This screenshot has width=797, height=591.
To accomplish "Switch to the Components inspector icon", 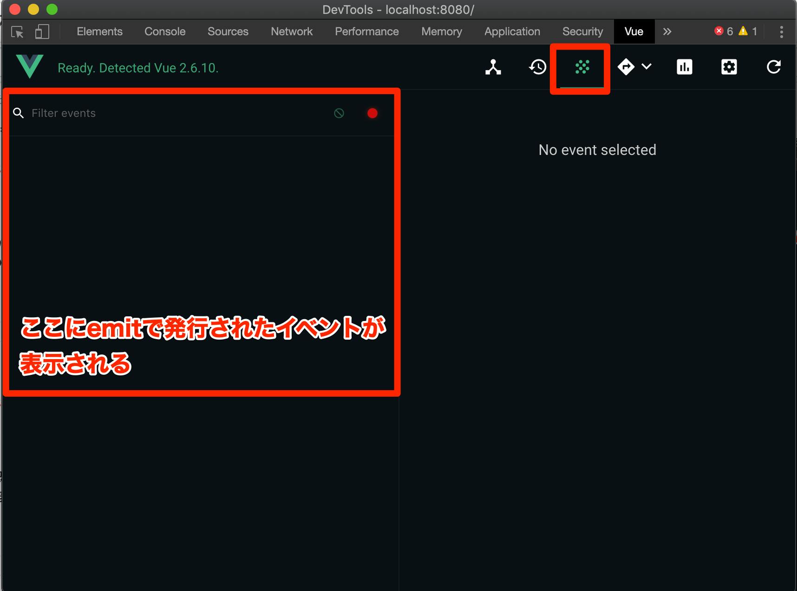I will click(x=493, y=67).
